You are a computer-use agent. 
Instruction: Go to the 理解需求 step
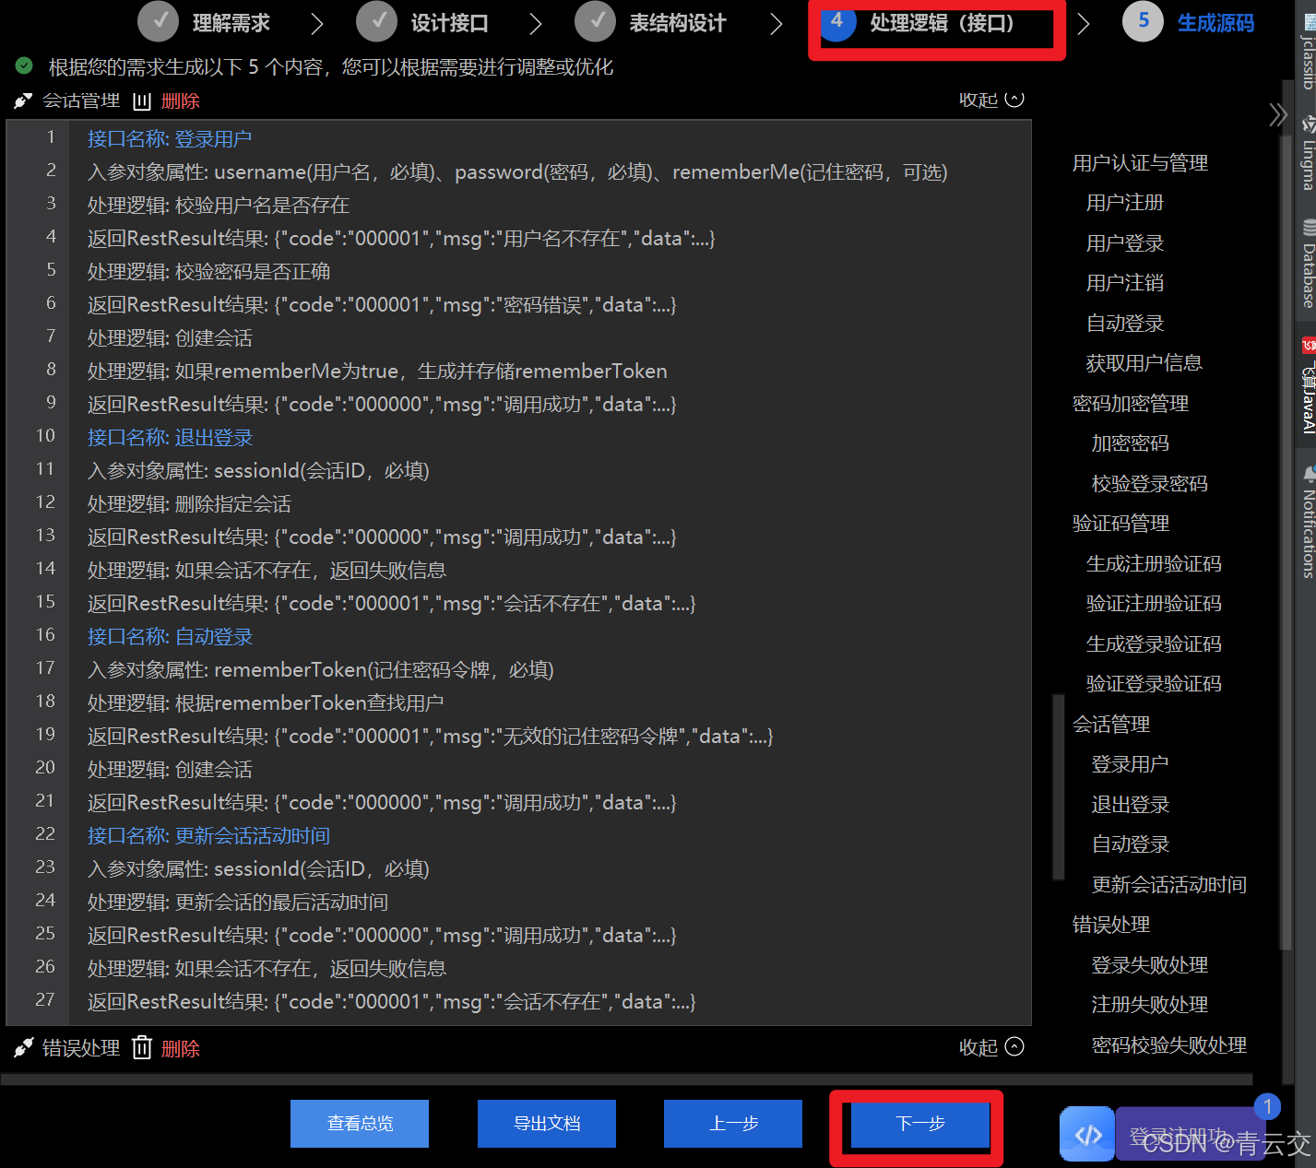coord(204,22)
